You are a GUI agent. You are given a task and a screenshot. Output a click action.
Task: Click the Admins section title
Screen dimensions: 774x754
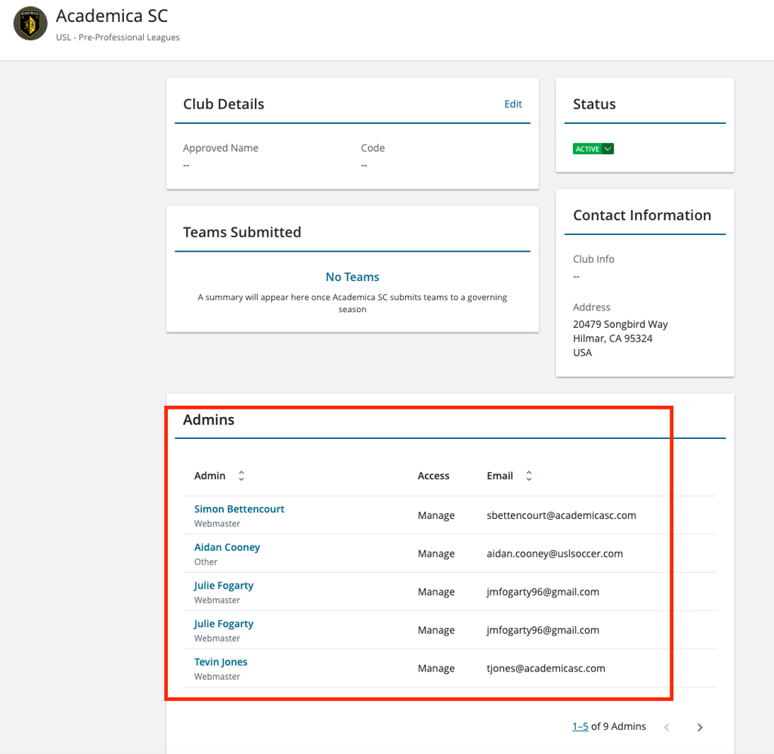click(x=209, y=419)
